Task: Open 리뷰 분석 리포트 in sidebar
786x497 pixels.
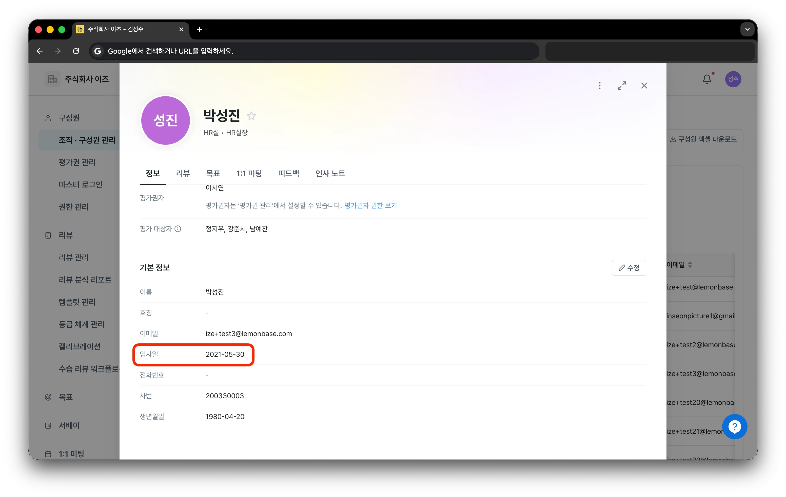Action: (x=85, y=279)
